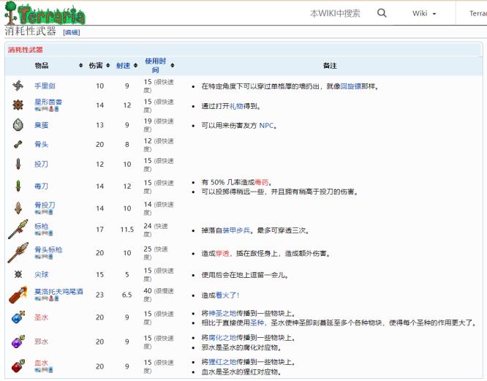Open the 回旋镖 link in notes
The width and height of the screenshot is (487, 381).
(352, 86)
